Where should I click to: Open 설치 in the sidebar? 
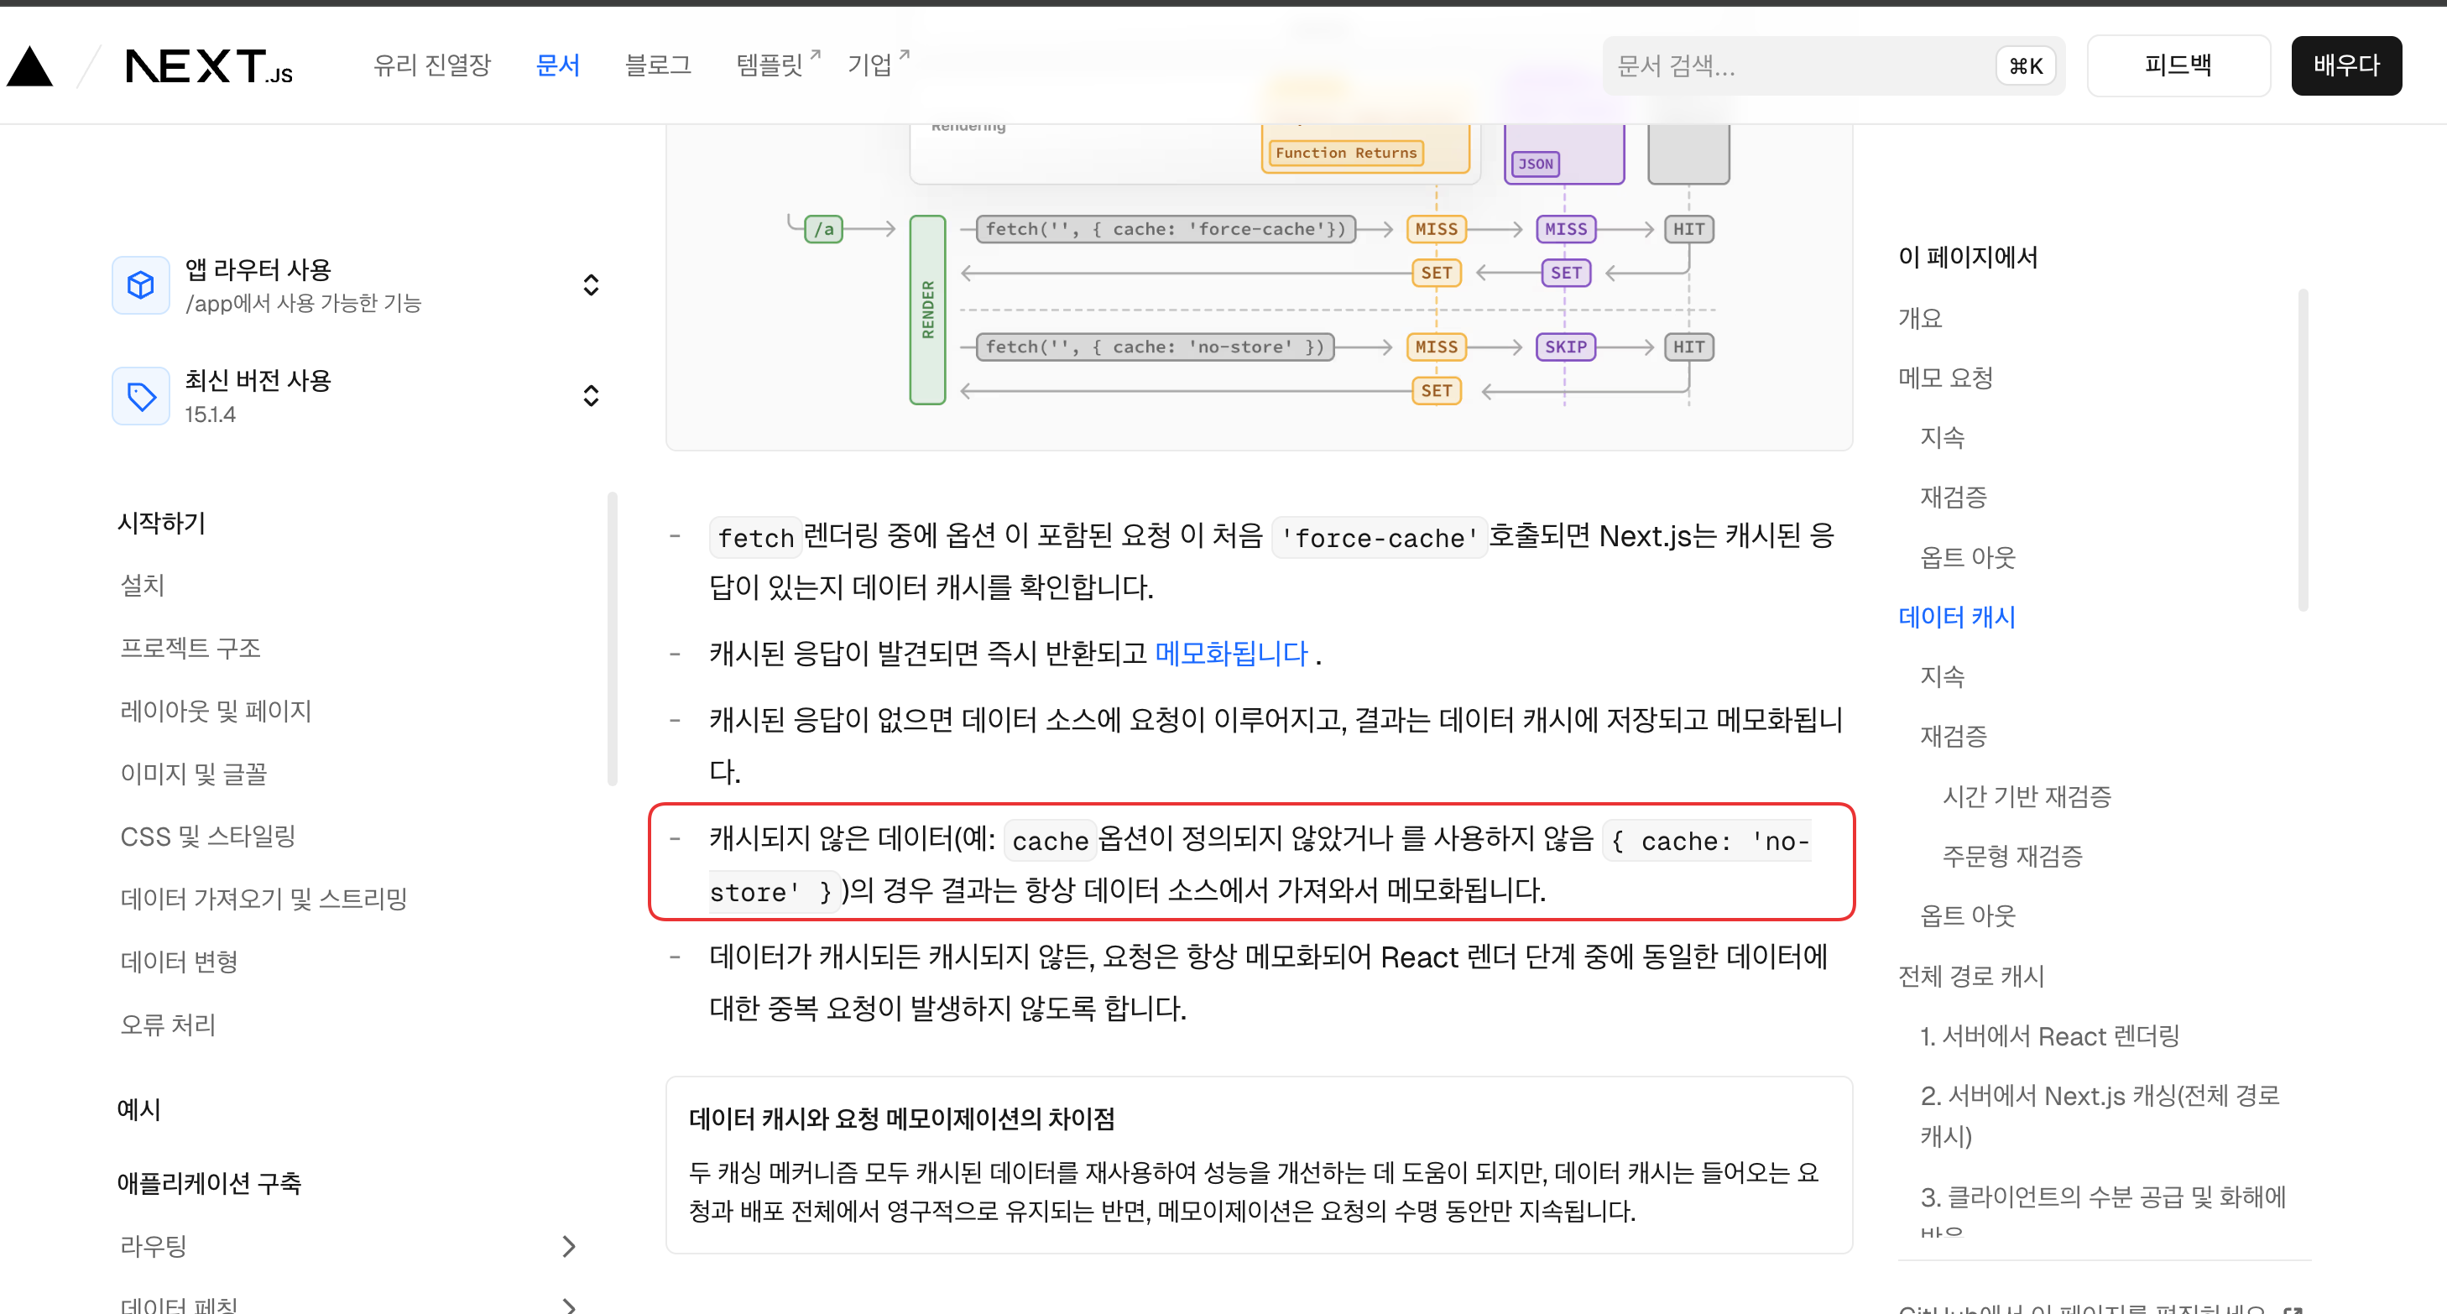click(x=143, y=586)
